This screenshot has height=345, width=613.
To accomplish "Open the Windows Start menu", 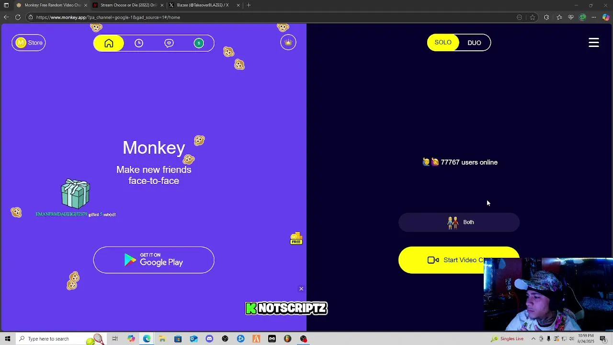I will [x=7, y=339].
